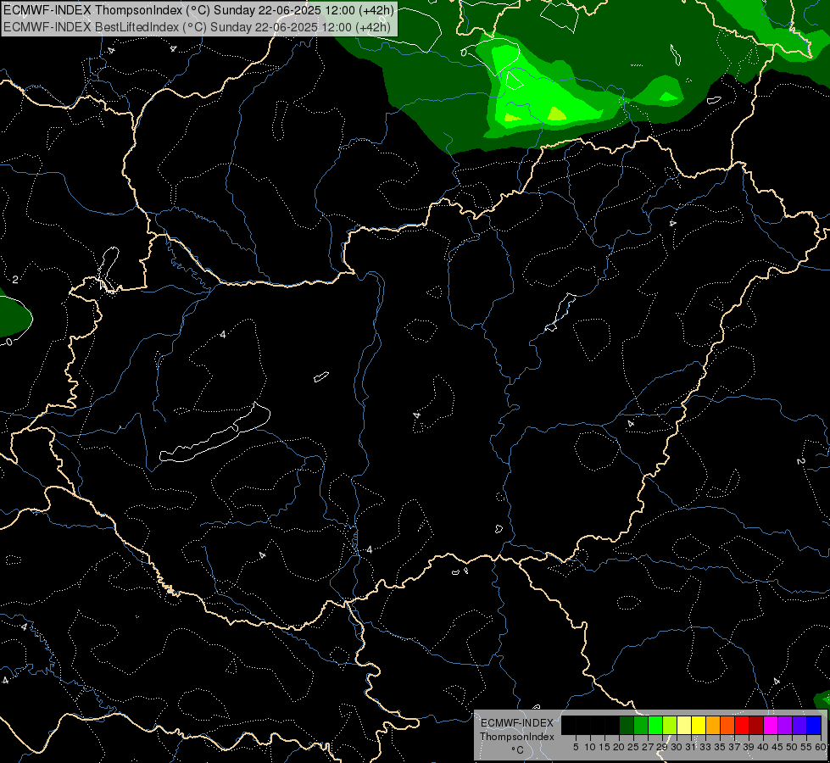Image resolution: width=830 pixels, height=763 pixels.
Task: Pick the lime 29–30 legend swatch
Action: pyautogui.click(x=670, y=725)
